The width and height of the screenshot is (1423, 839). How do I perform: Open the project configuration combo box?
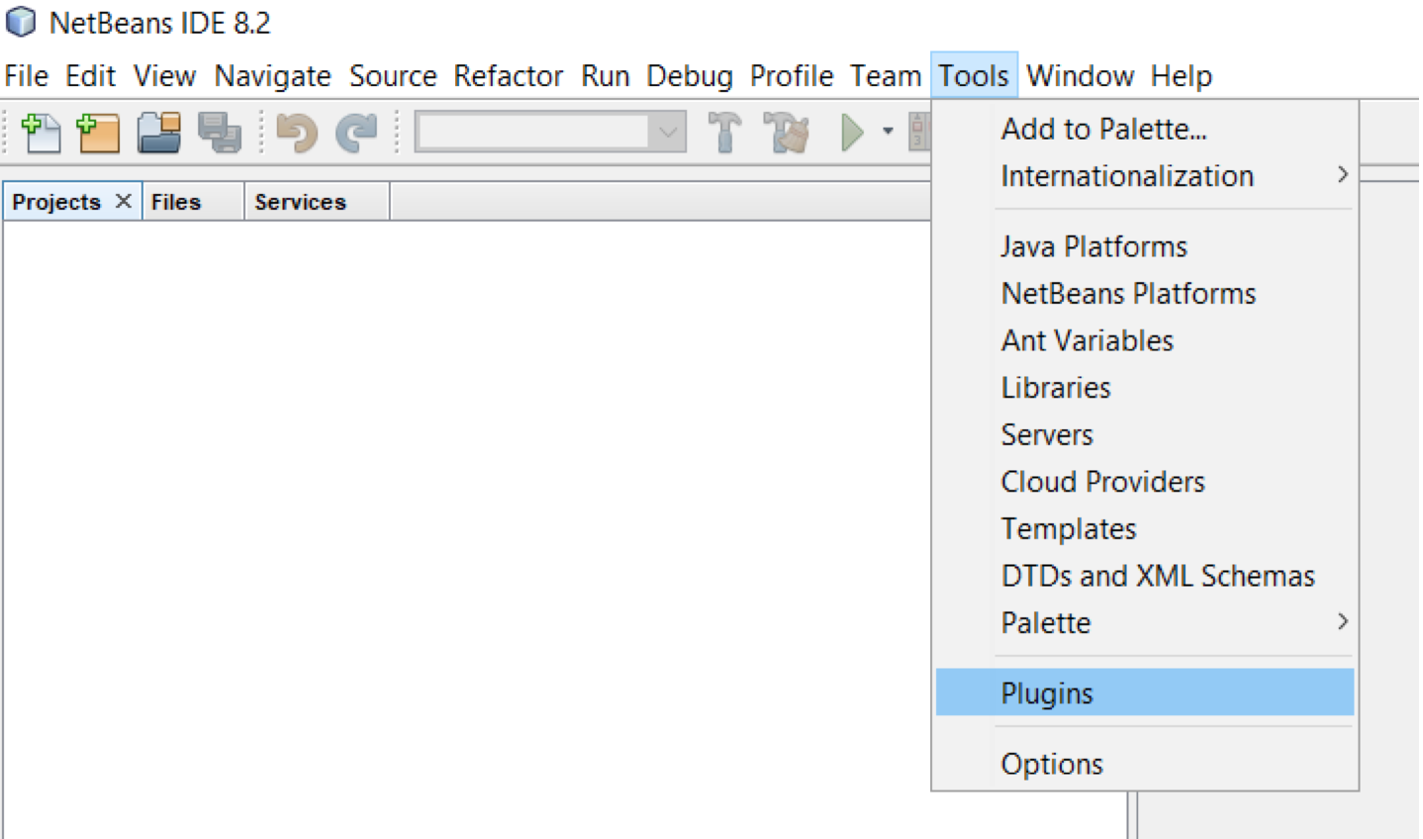pyautogui.click(x=550, y=132)
